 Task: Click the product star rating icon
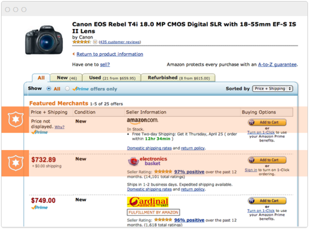[82, 42]
